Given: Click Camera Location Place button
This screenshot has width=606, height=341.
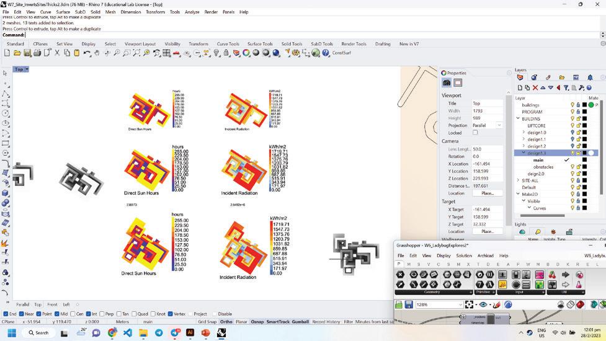Looking at the screenshot, I should 488,193.
